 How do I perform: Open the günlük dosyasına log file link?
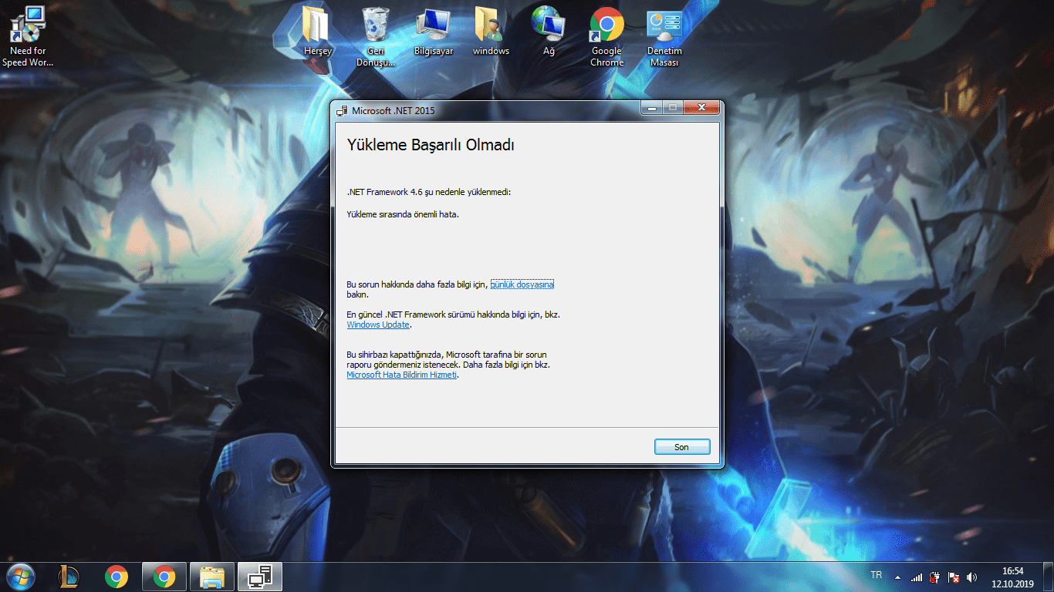pos(522,284)
